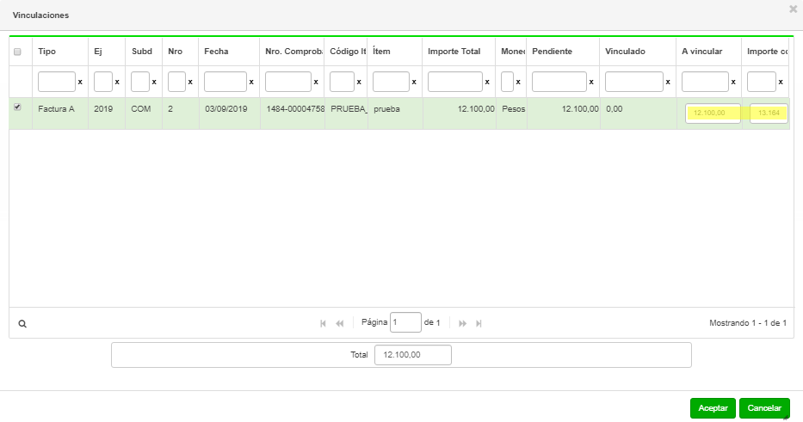Screen dimensions: 803x422
Task: Clear the Importe cotizado filter with its x
Action: tap(781, 82)
